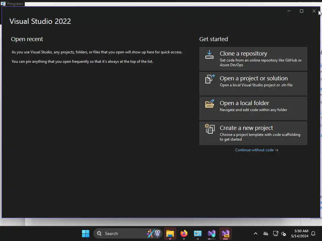Click the Create a new project icon
Viewport: 322px width, 241px height.
pos(210,129)
